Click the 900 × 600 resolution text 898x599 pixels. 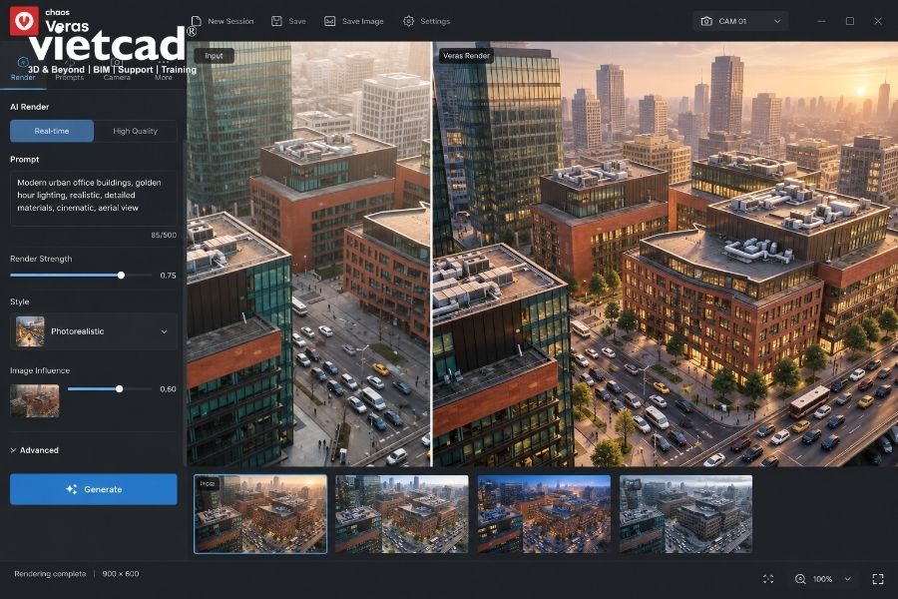[x=121, y=573]
